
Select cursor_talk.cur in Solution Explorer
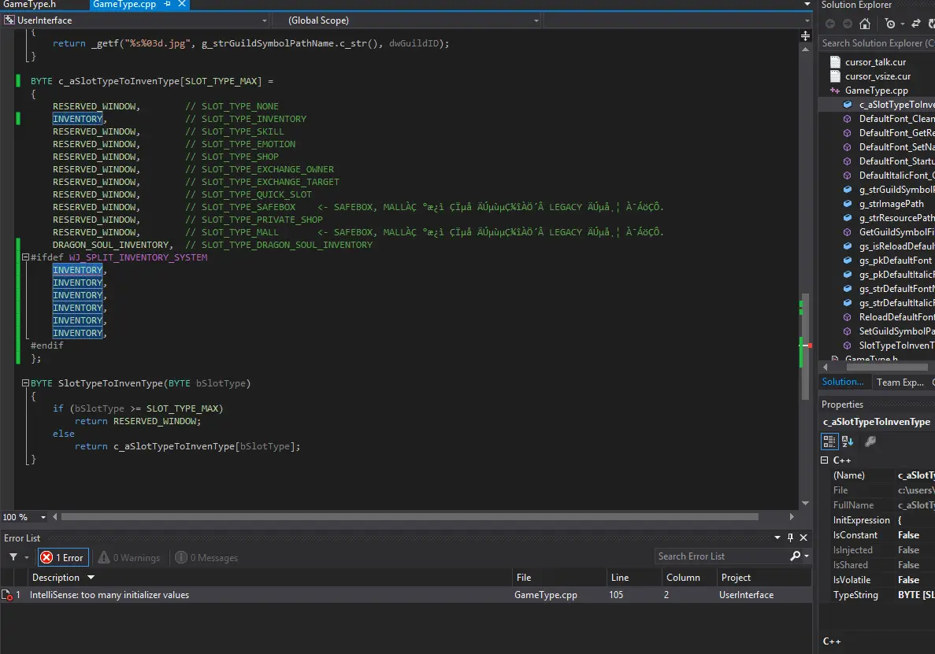click(875, 62)
